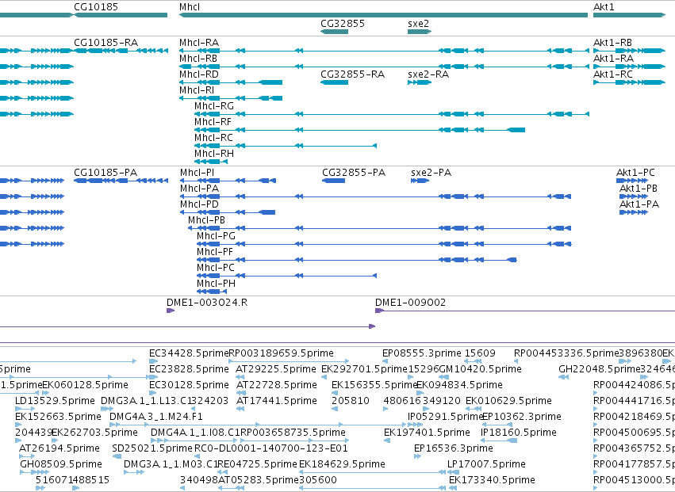Select protein MhcI-PF
The image size is (675, 492).
click(x=357, y=260)
